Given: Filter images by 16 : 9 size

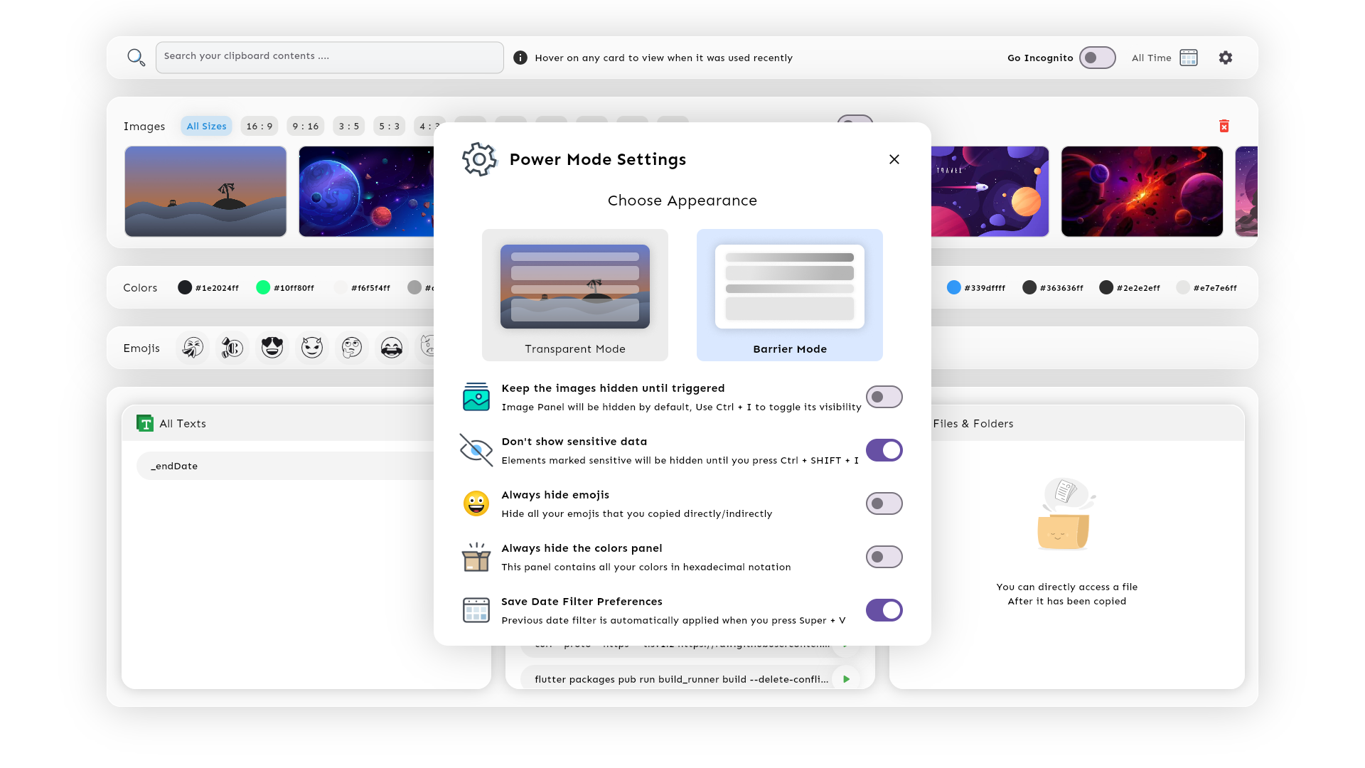Looking at the screenshot, I should 259,126.
